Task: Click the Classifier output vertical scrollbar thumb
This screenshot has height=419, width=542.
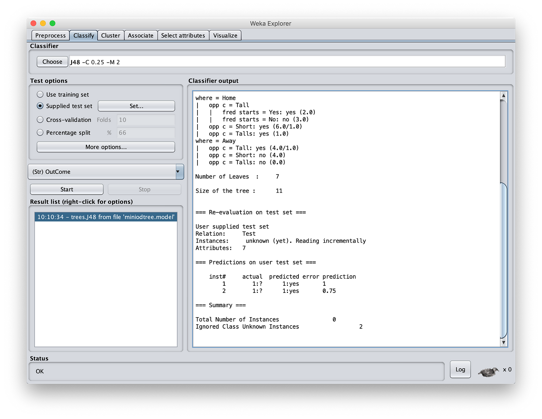Action: [x=503, y=260]
